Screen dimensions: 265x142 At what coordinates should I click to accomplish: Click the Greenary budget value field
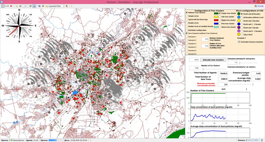pyautogui.click(x=256, y=73)
